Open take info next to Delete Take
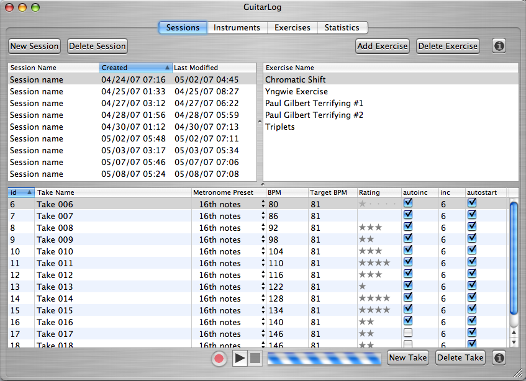This screenshot has height=381, width=526. 499,358
